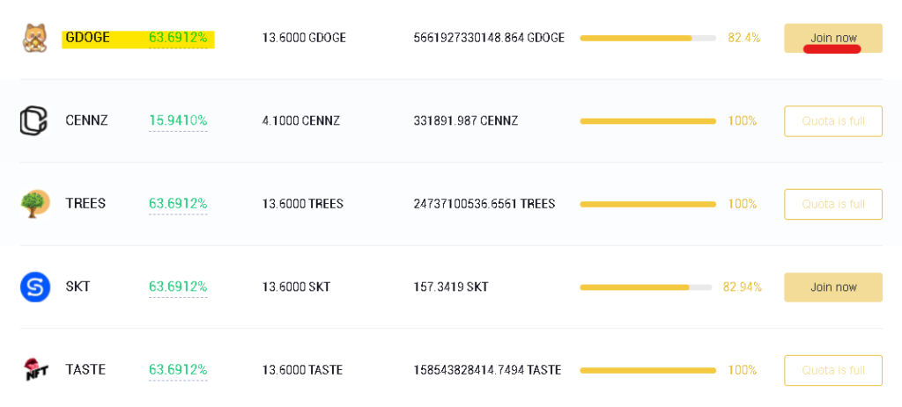This screenshot has width=902, height=407.
Task: Click Join now for SKT
Action: coord(833,287)
